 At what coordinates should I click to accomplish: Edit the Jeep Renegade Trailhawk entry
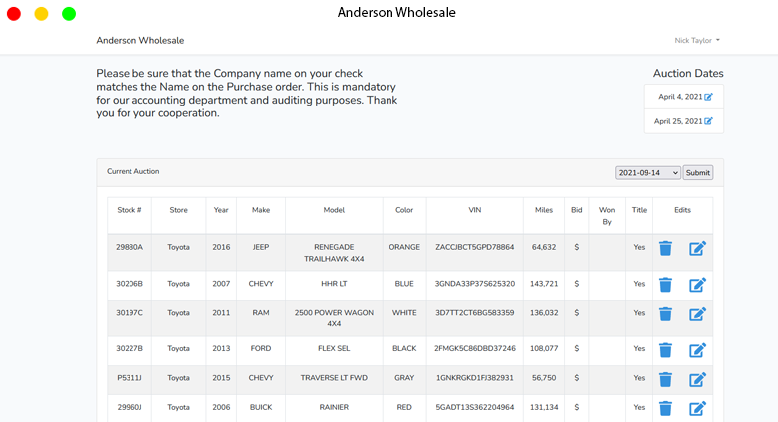coord(697,248)
